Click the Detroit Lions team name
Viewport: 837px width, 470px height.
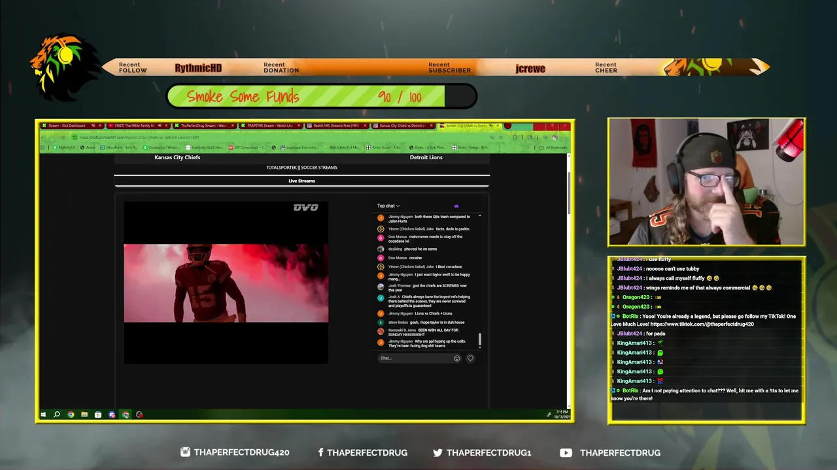coord(426,157)
